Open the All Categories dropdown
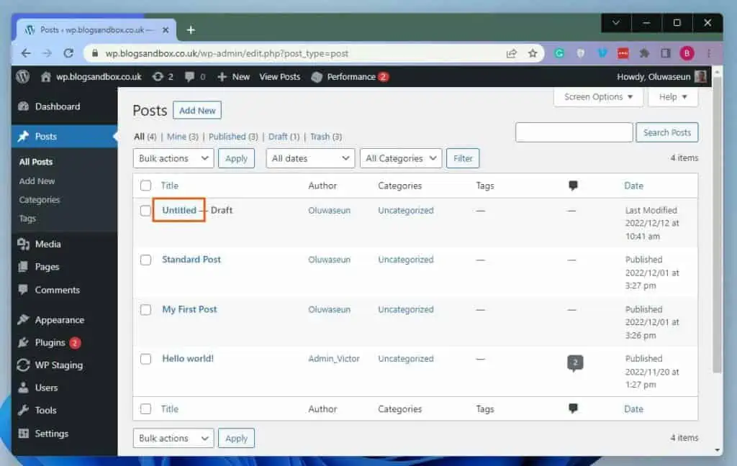737x466 pixels. coord(401,158)
